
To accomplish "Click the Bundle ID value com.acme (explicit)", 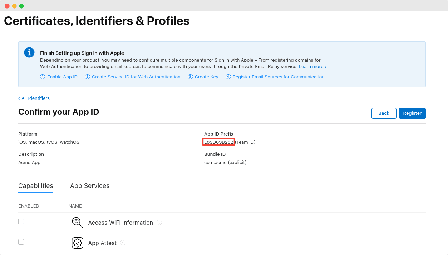I will coord(225,163).
